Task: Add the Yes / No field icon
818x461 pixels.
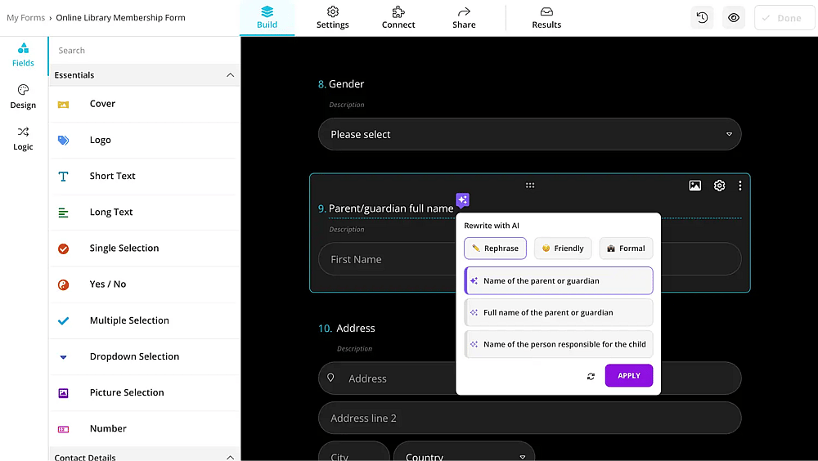Action: coord(63,284)
